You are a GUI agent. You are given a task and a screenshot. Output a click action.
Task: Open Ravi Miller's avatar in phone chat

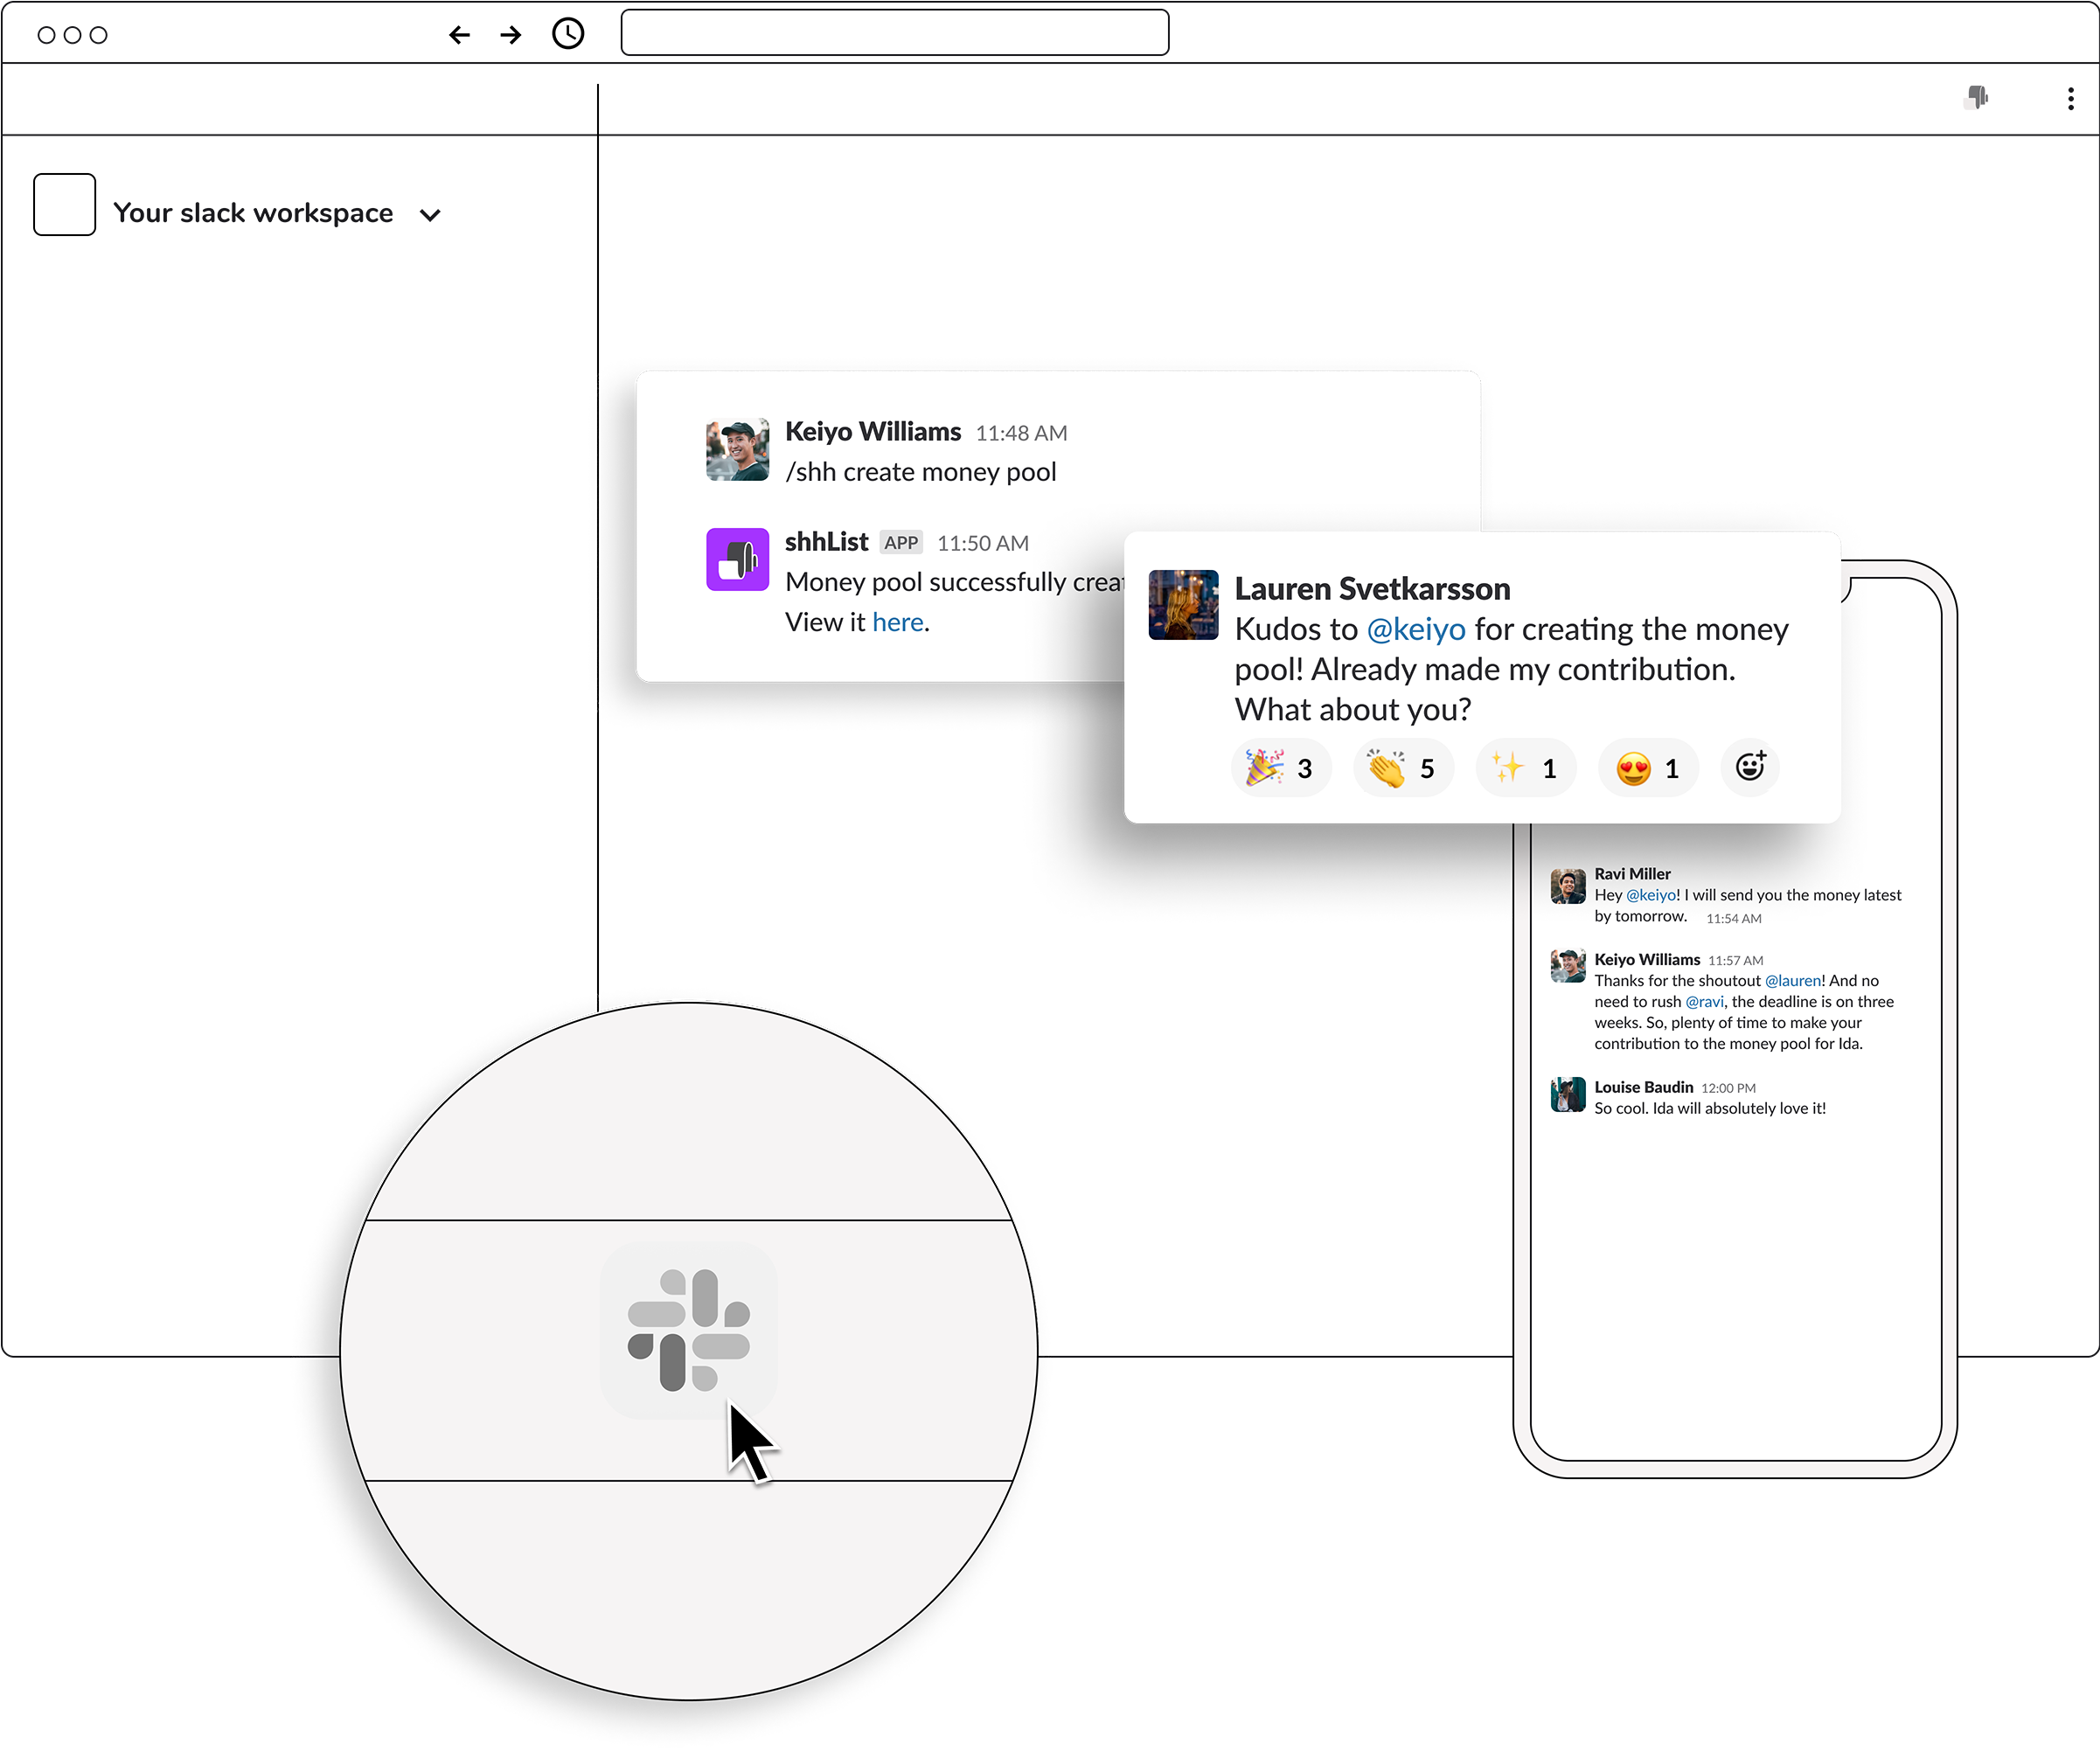[x=1568, y=886]
